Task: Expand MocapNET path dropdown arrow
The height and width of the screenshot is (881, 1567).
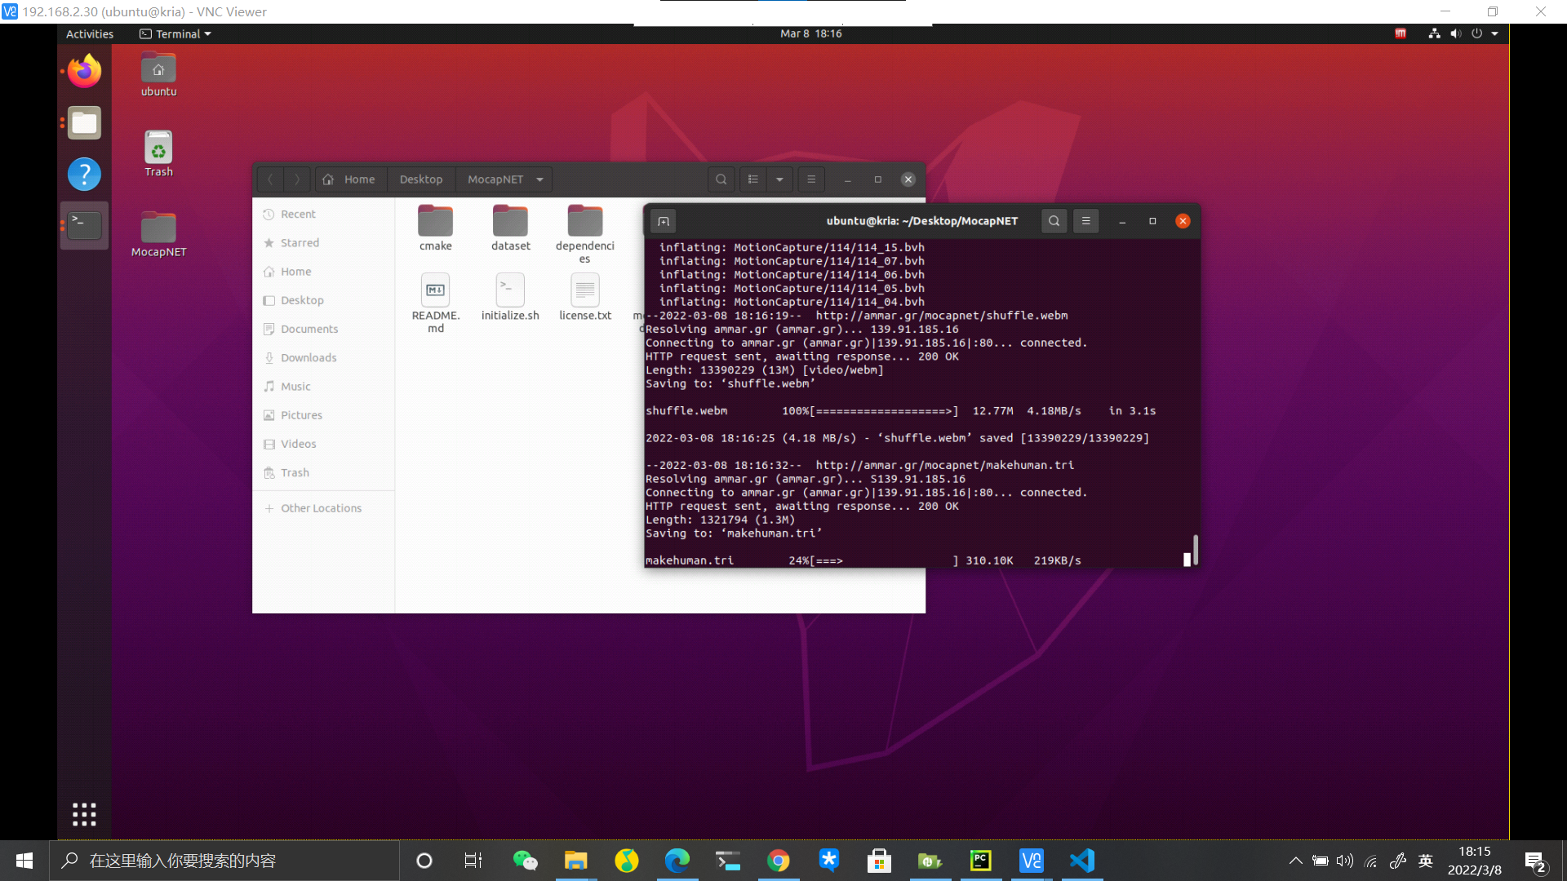Action: coord(539,179)
